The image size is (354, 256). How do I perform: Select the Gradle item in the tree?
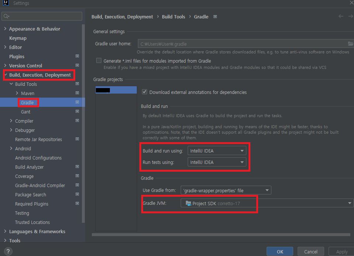(27, 102)
